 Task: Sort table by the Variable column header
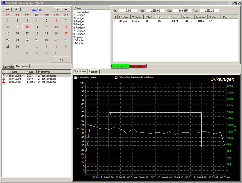137,17
